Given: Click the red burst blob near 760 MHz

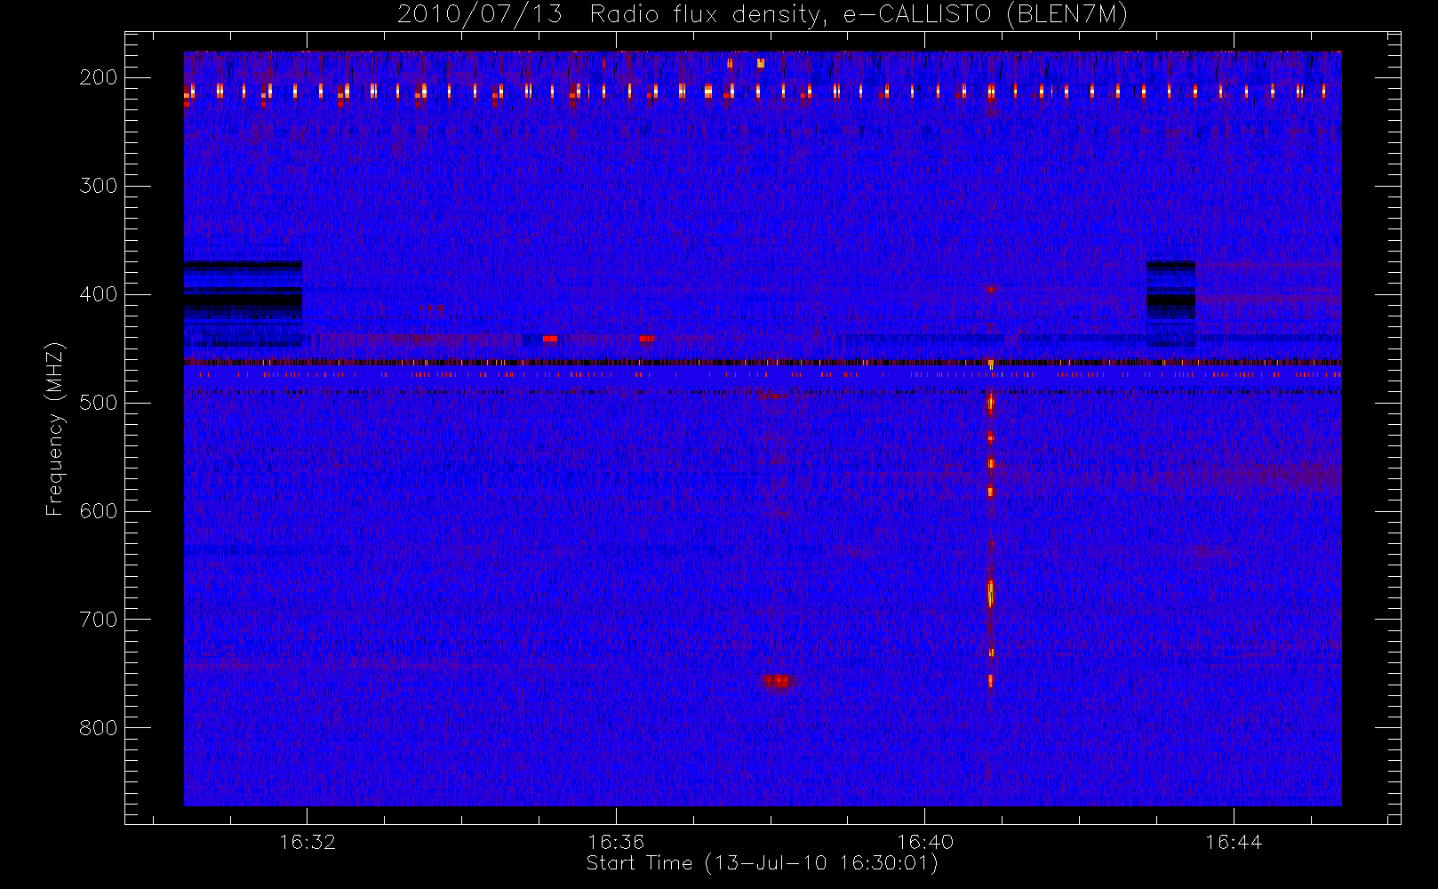Looking at the screenshot, I should 779,682.
